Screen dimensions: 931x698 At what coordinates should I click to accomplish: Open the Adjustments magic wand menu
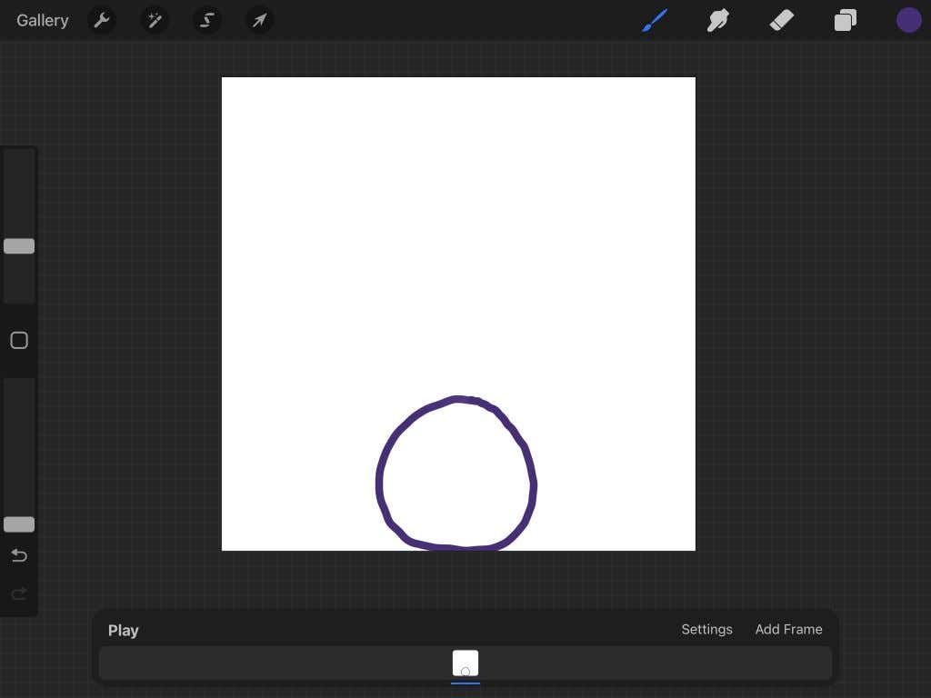point(155,20)
